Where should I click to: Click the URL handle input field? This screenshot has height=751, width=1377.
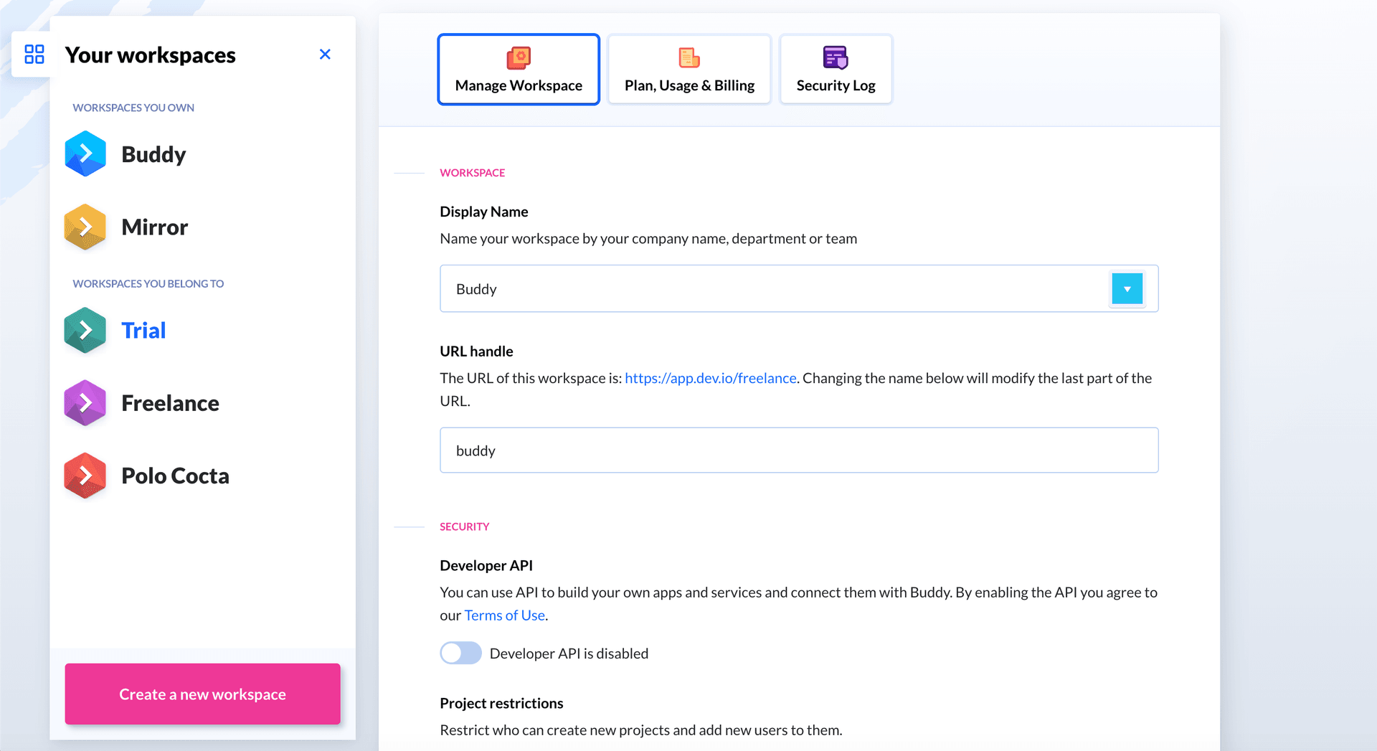pos(798,450)
